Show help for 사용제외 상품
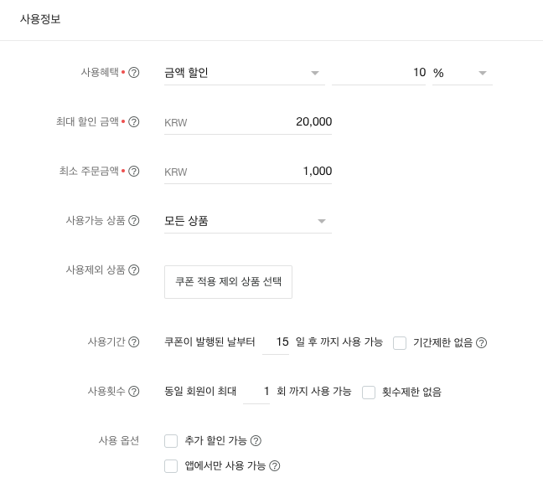The height and width of the screenshot is (498, 543). [134, 270]
